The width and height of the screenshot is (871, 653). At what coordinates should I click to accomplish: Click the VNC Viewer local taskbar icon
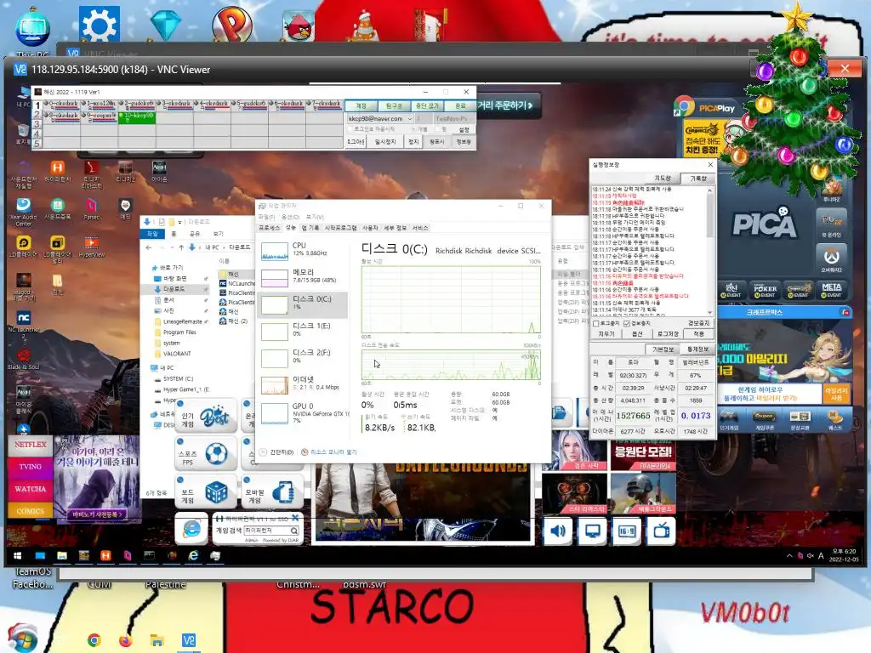pos(188,640)
